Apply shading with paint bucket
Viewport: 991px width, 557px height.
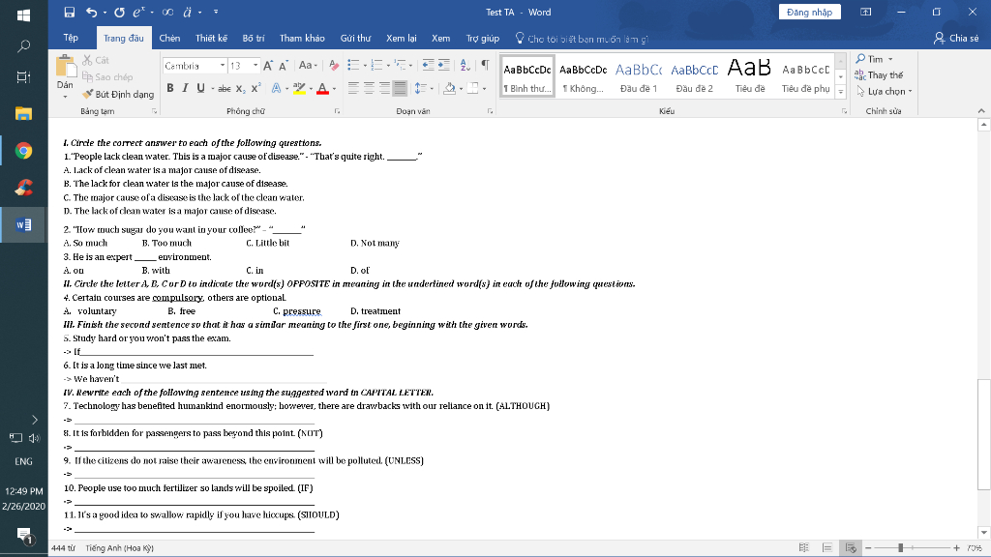[x=449, y=88]
